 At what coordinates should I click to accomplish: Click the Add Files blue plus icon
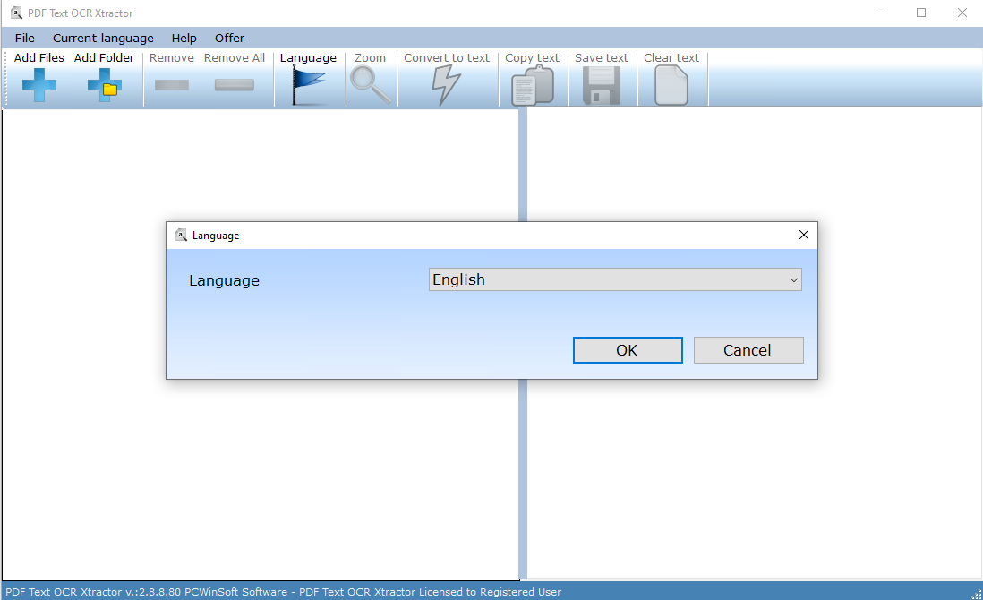38,85
